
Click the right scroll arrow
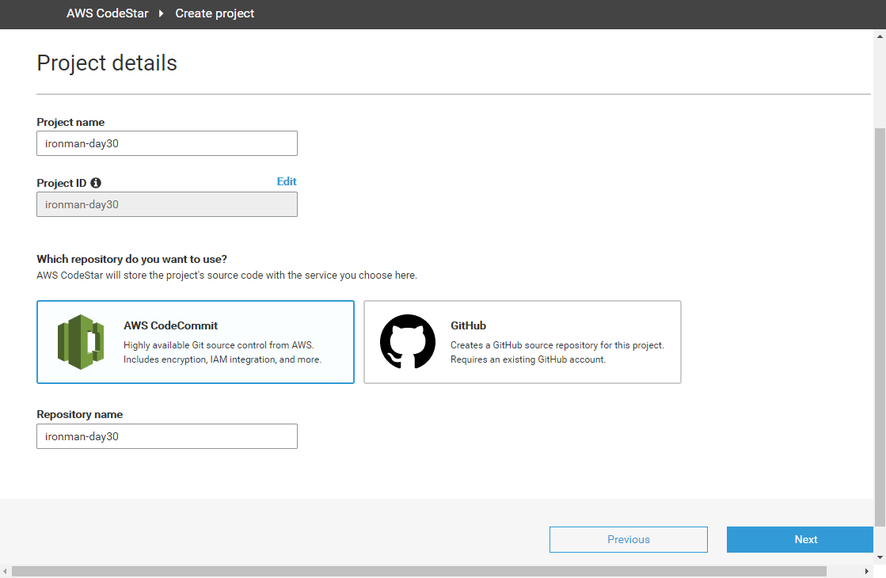point(866,571)
